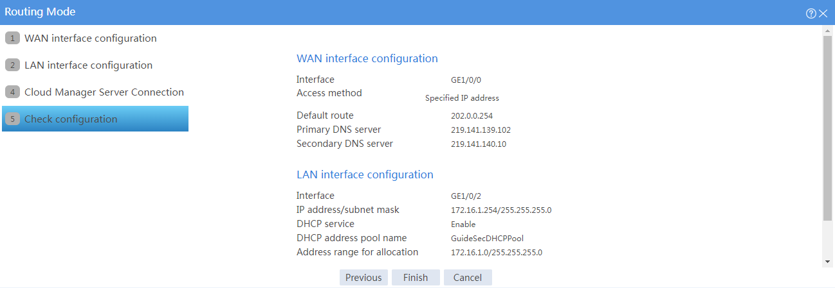Click default route value 202.0.0.254

click(472, 116)
